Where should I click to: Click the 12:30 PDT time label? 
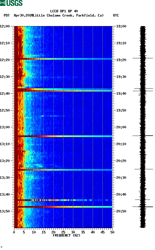coord(5,77)
